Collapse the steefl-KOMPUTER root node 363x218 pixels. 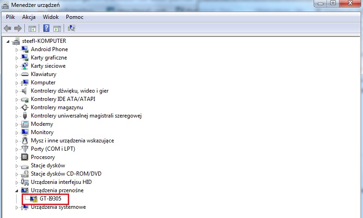(x=8, y=41)
